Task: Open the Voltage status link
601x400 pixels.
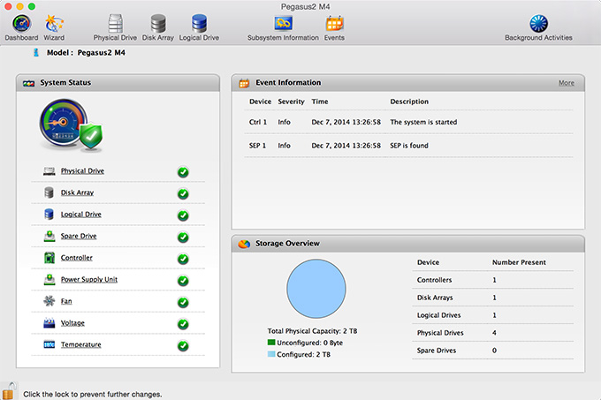Action: tap(72, 323)
